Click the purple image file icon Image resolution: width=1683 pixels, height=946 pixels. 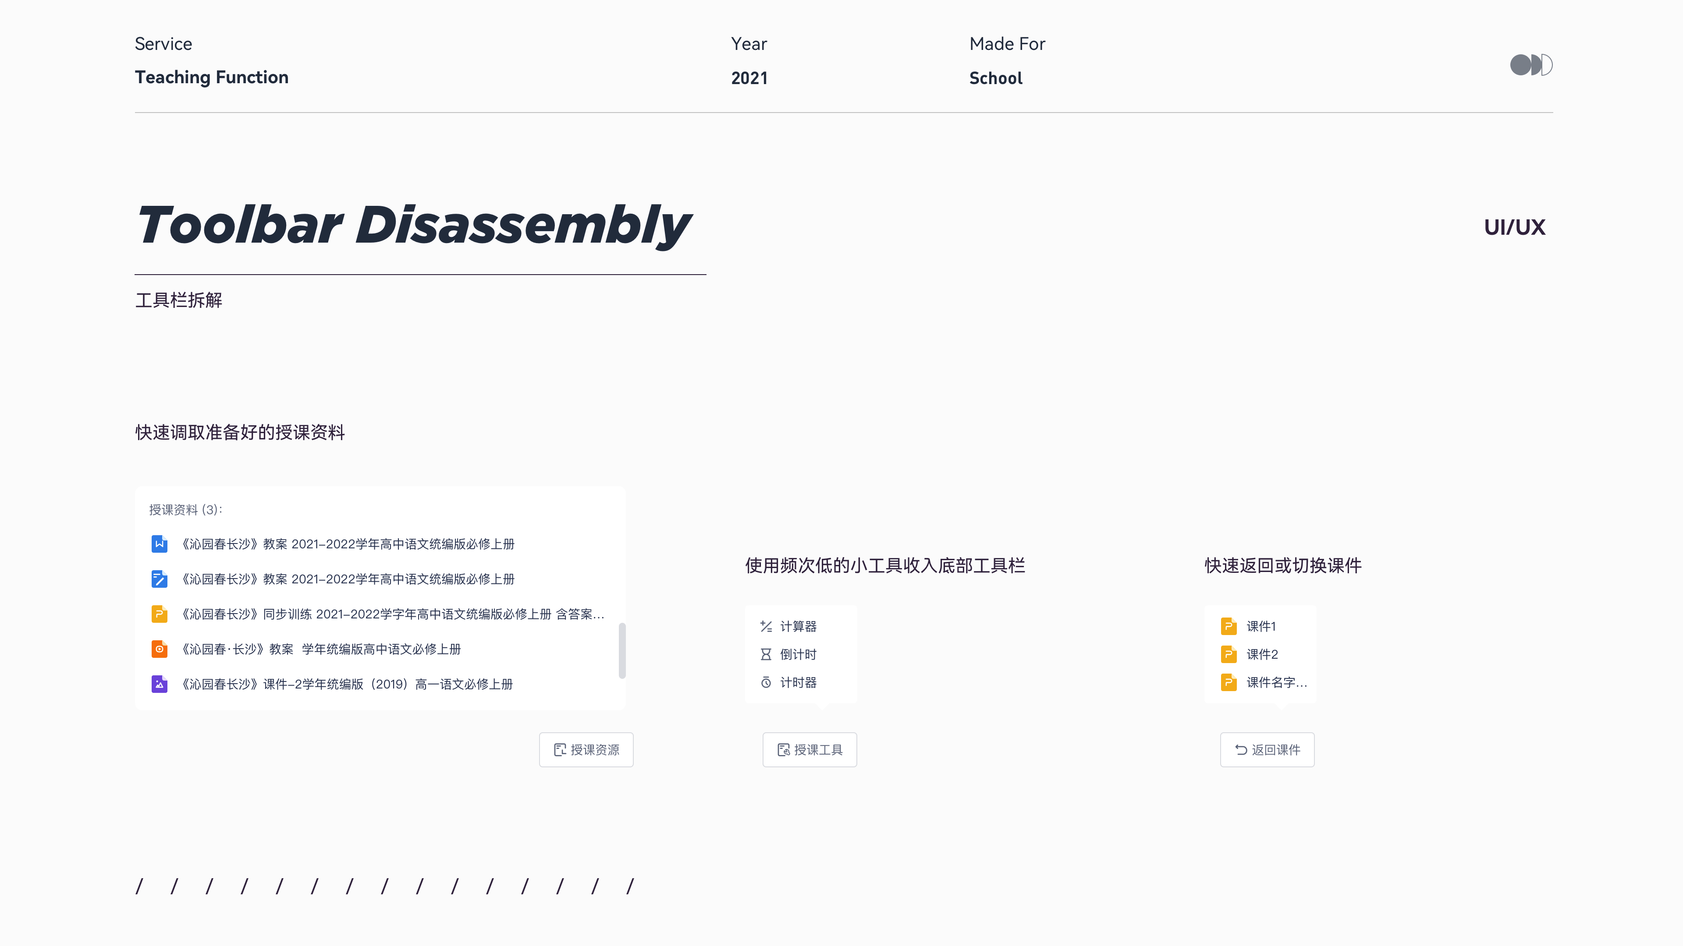(x=160, y=684)
